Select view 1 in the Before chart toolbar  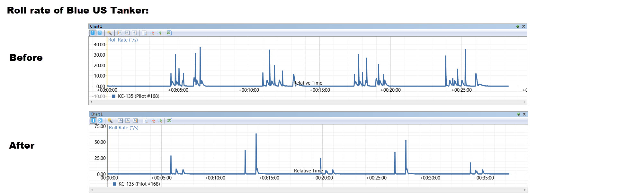93,33
